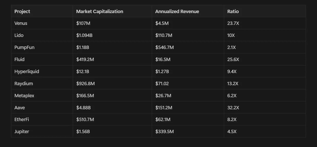Screen dimensions: 317x147
Task: Click the Project column header
Action: [x=22, y=11]
